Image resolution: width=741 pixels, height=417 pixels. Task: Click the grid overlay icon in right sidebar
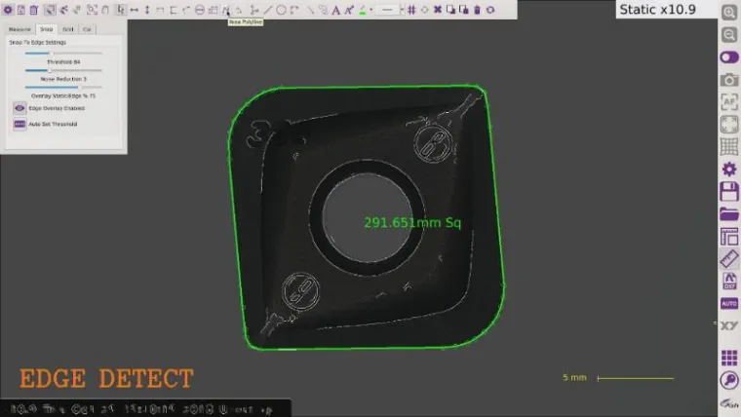coord(728,146)
